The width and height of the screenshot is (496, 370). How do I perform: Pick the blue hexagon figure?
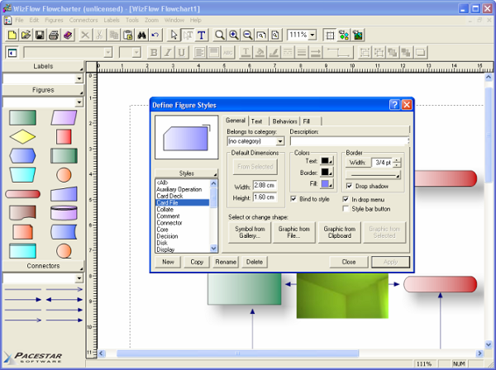pyautogui.click(x=22, y=156)
